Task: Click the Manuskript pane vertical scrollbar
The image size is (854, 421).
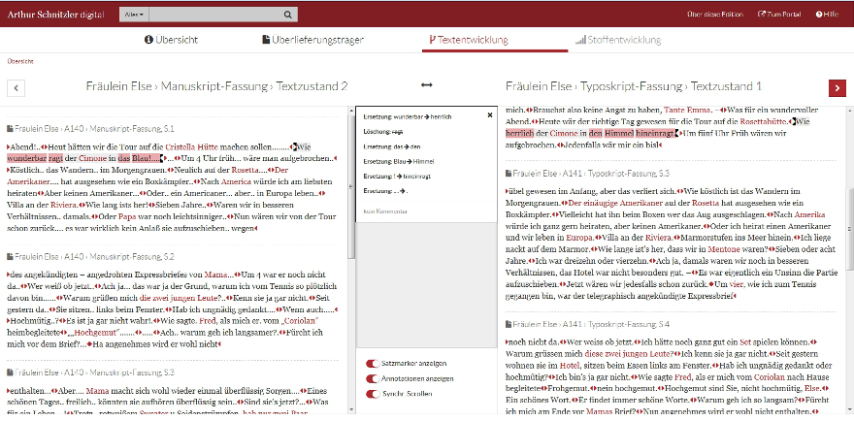Action: click(x=351, y=185)
